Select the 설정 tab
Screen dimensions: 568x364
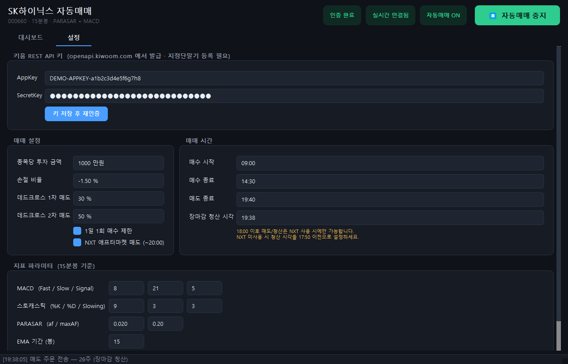click(74, 37)
